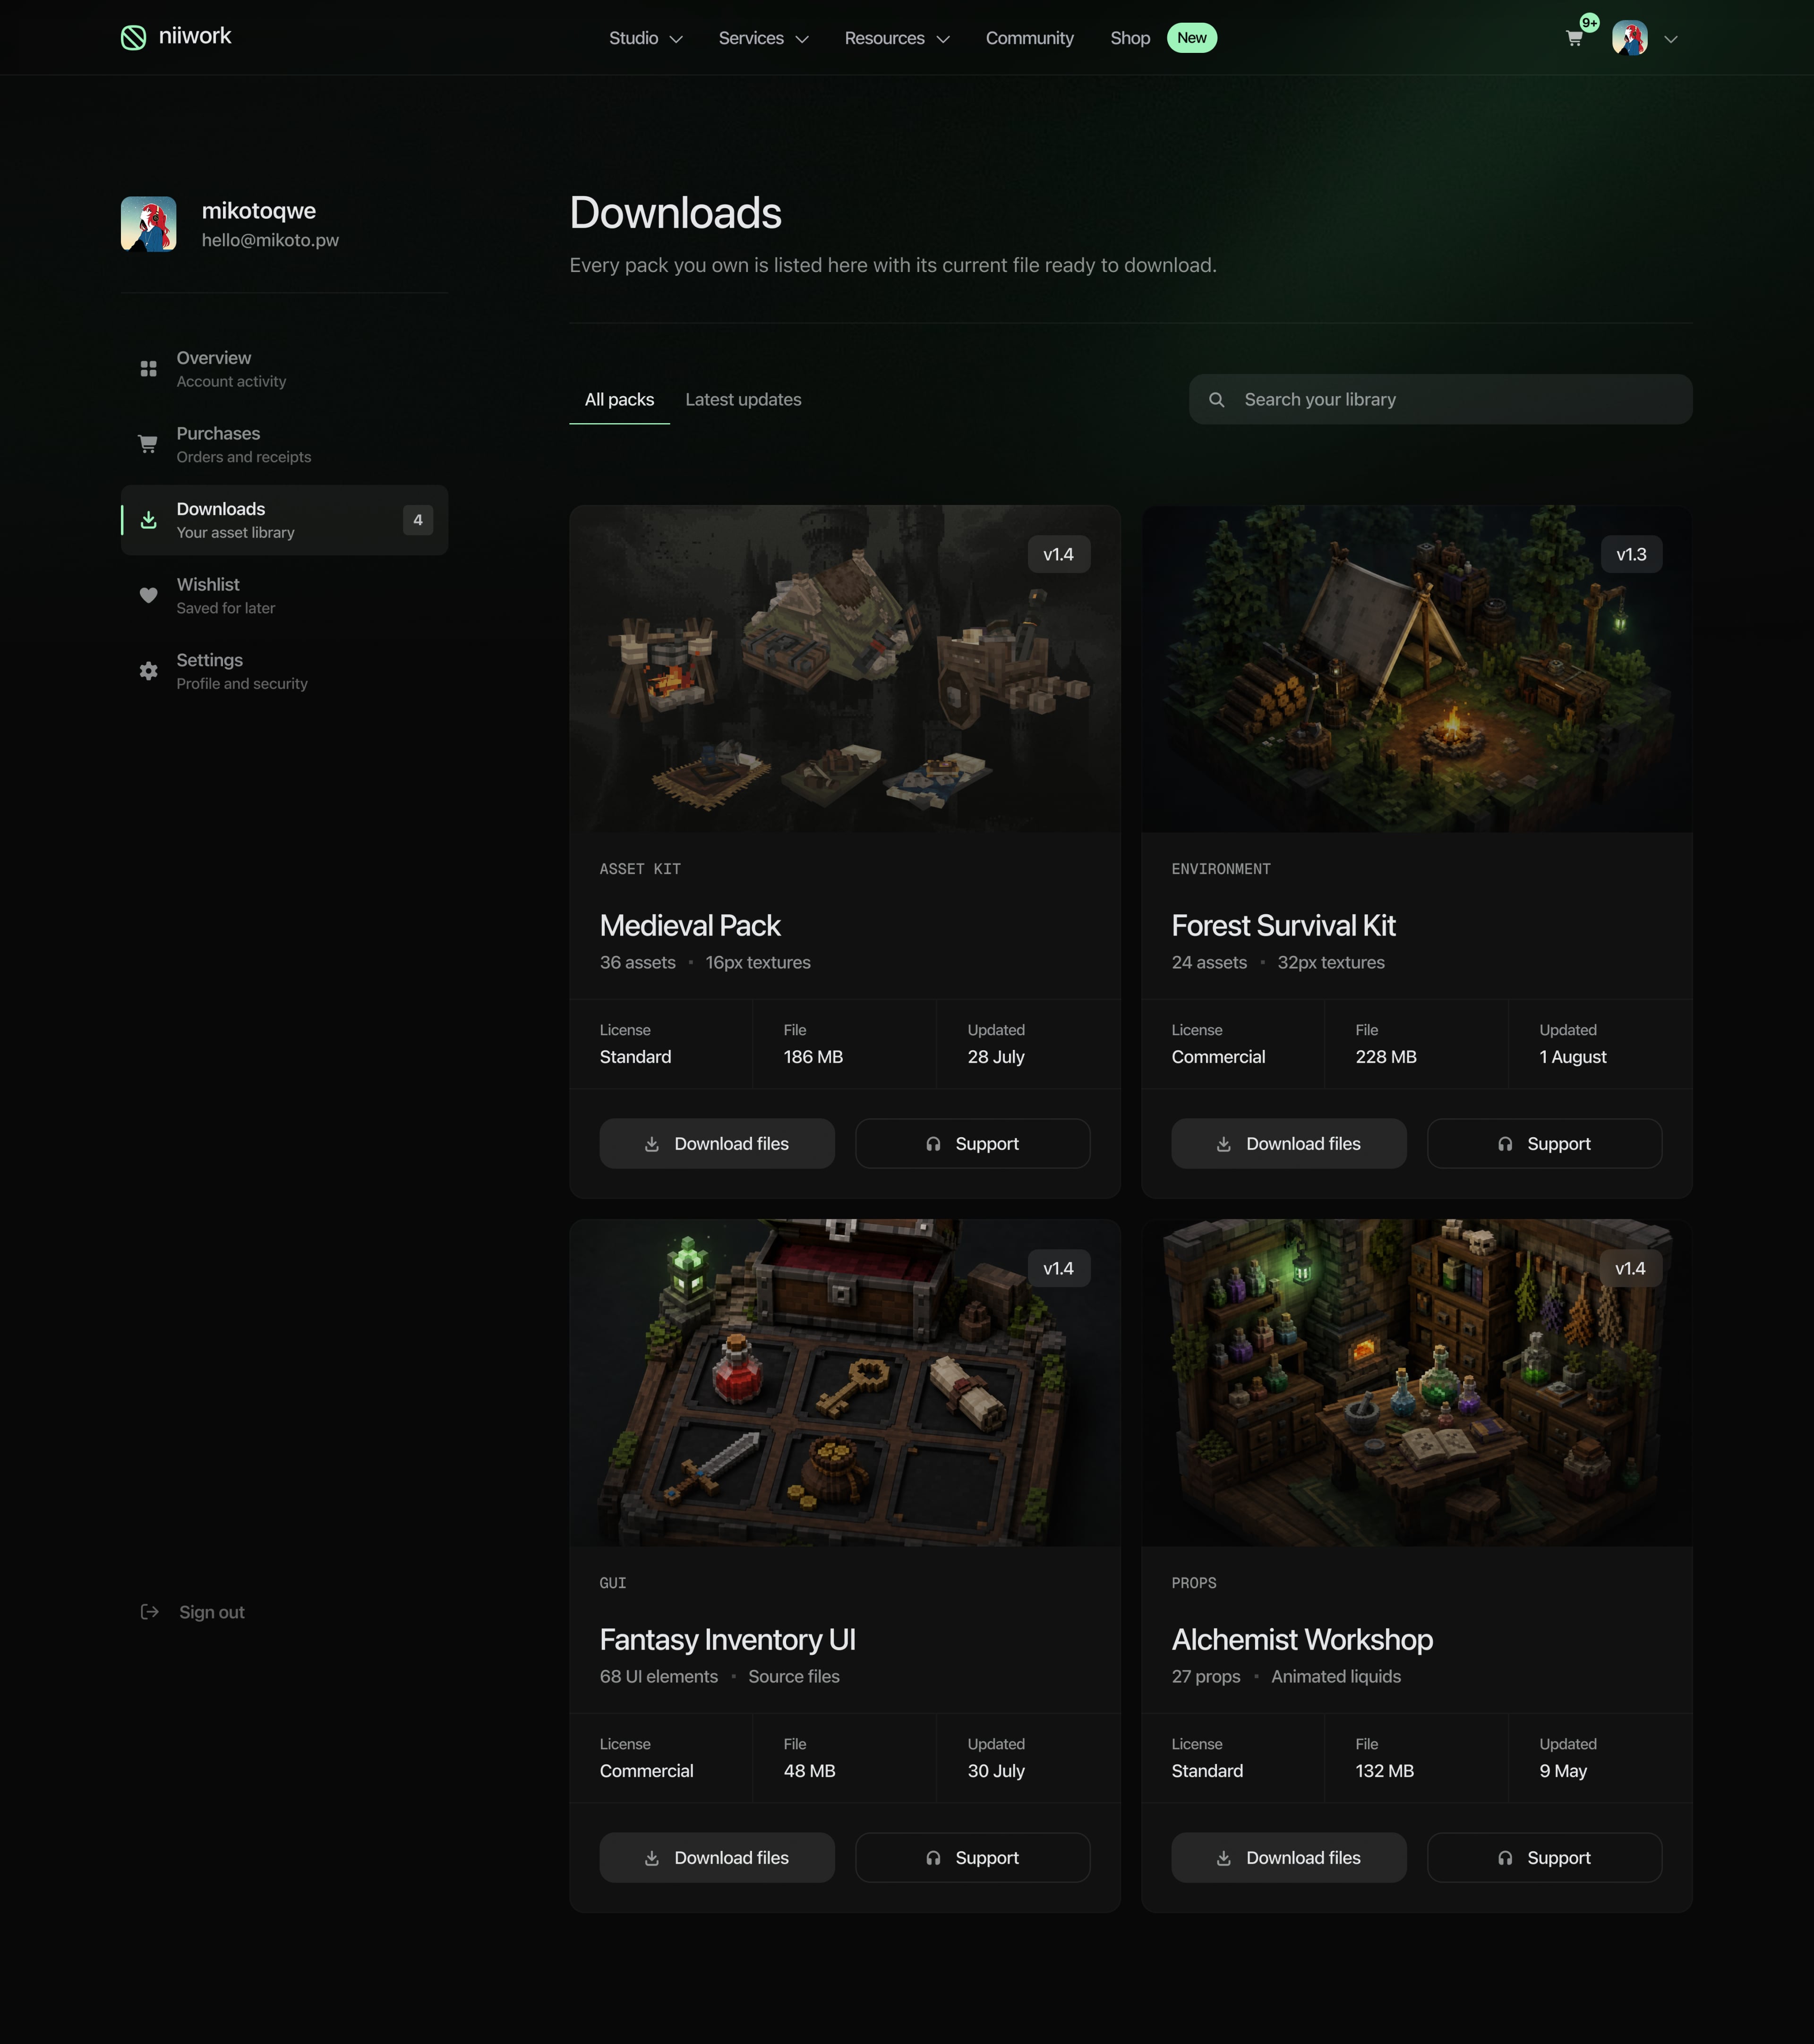Click the New badge beside Shop
This screenshot has height=2044, width=1814.
coord(1191,38)
